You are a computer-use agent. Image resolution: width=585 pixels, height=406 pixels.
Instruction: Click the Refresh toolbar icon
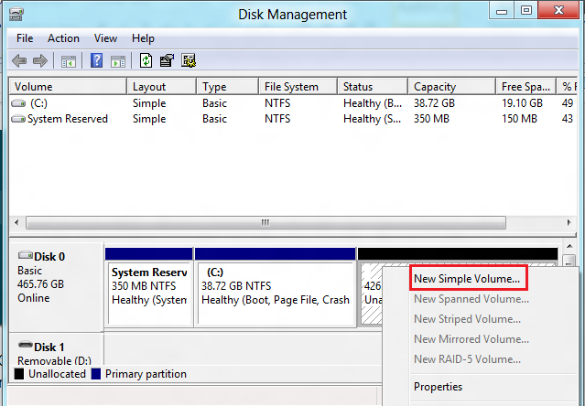[146, 60]
